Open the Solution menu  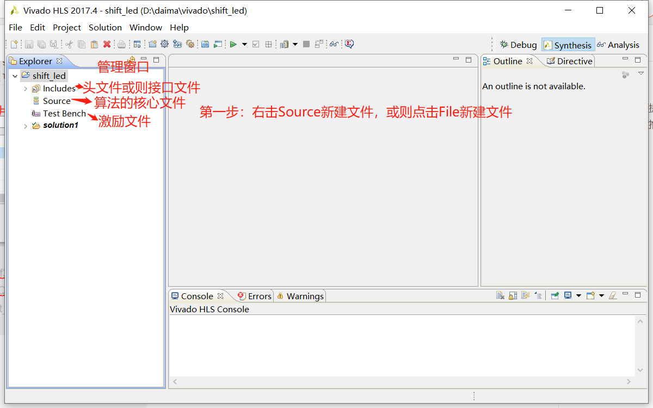pos(105,27)
